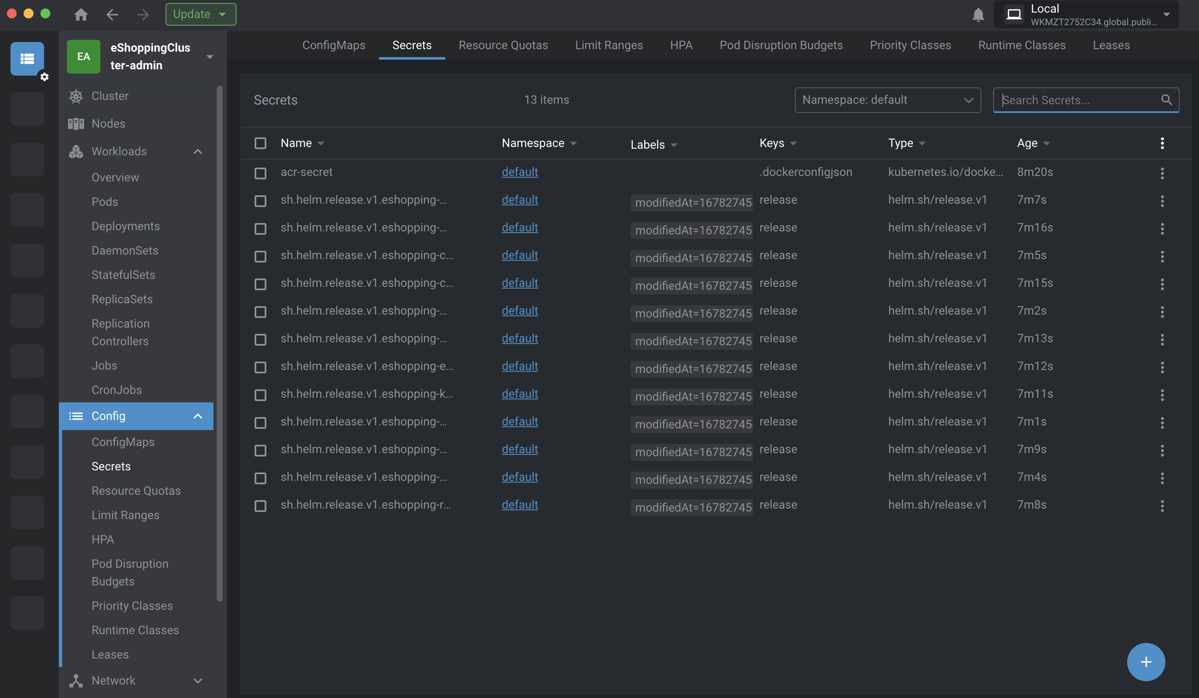Open Nodes in the sidebar
The image size is (1199, 698).
click(x=108, y=124)
